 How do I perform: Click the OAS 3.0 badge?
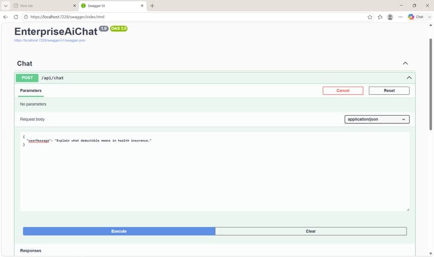point(119,29)
